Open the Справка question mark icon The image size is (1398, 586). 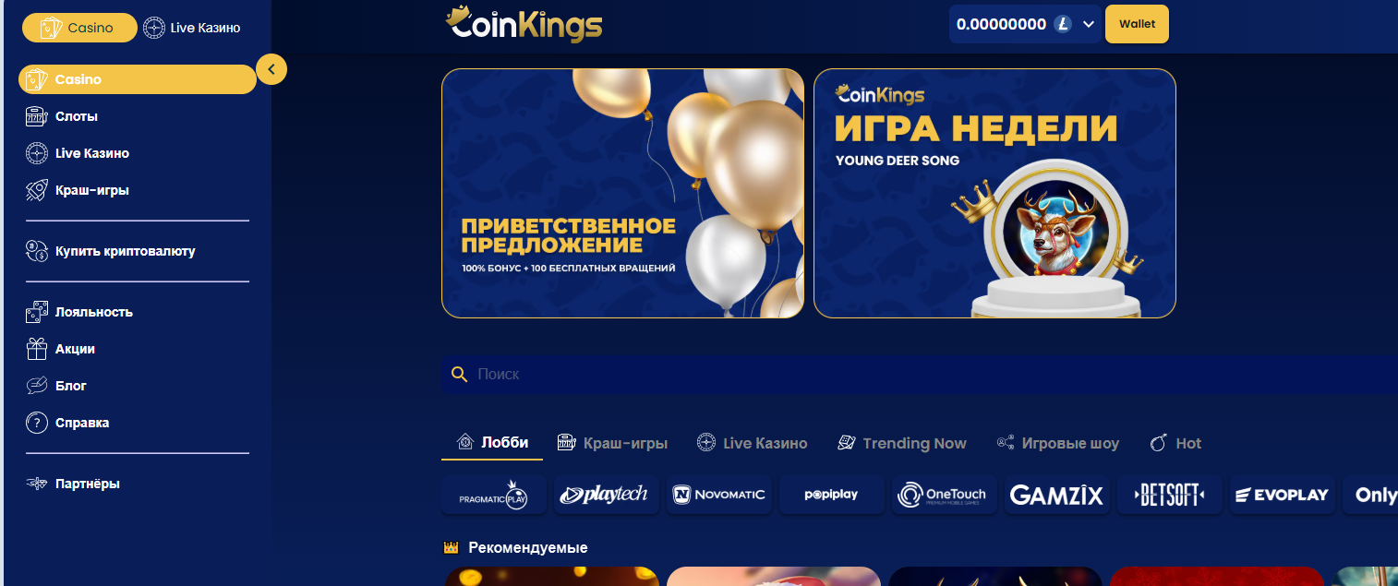36,423
